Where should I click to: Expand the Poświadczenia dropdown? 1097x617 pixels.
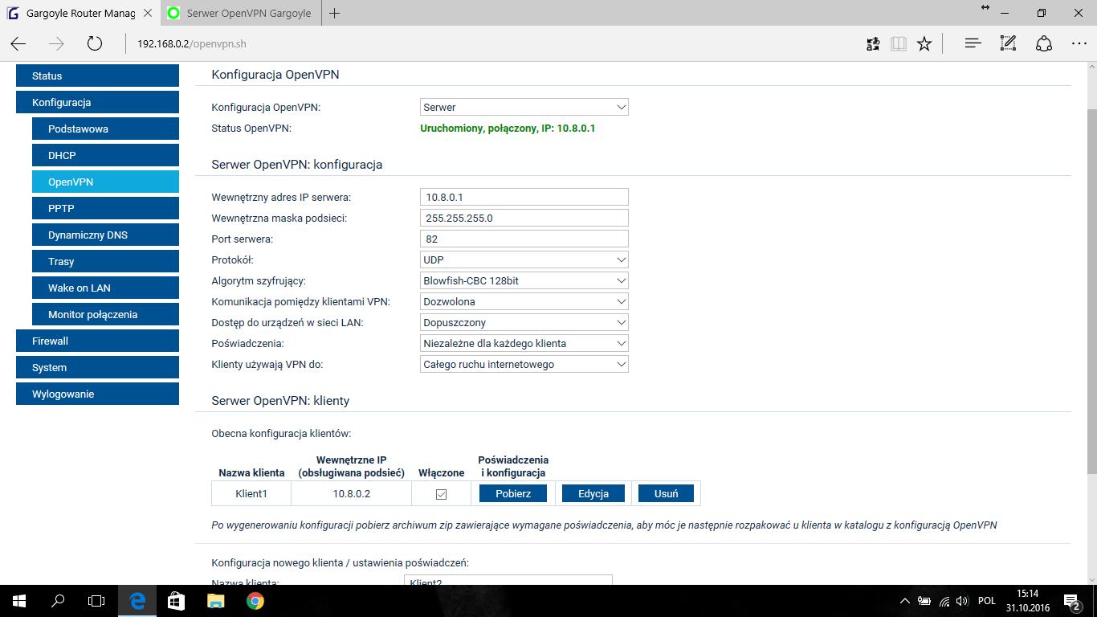[x=524, y=344]
